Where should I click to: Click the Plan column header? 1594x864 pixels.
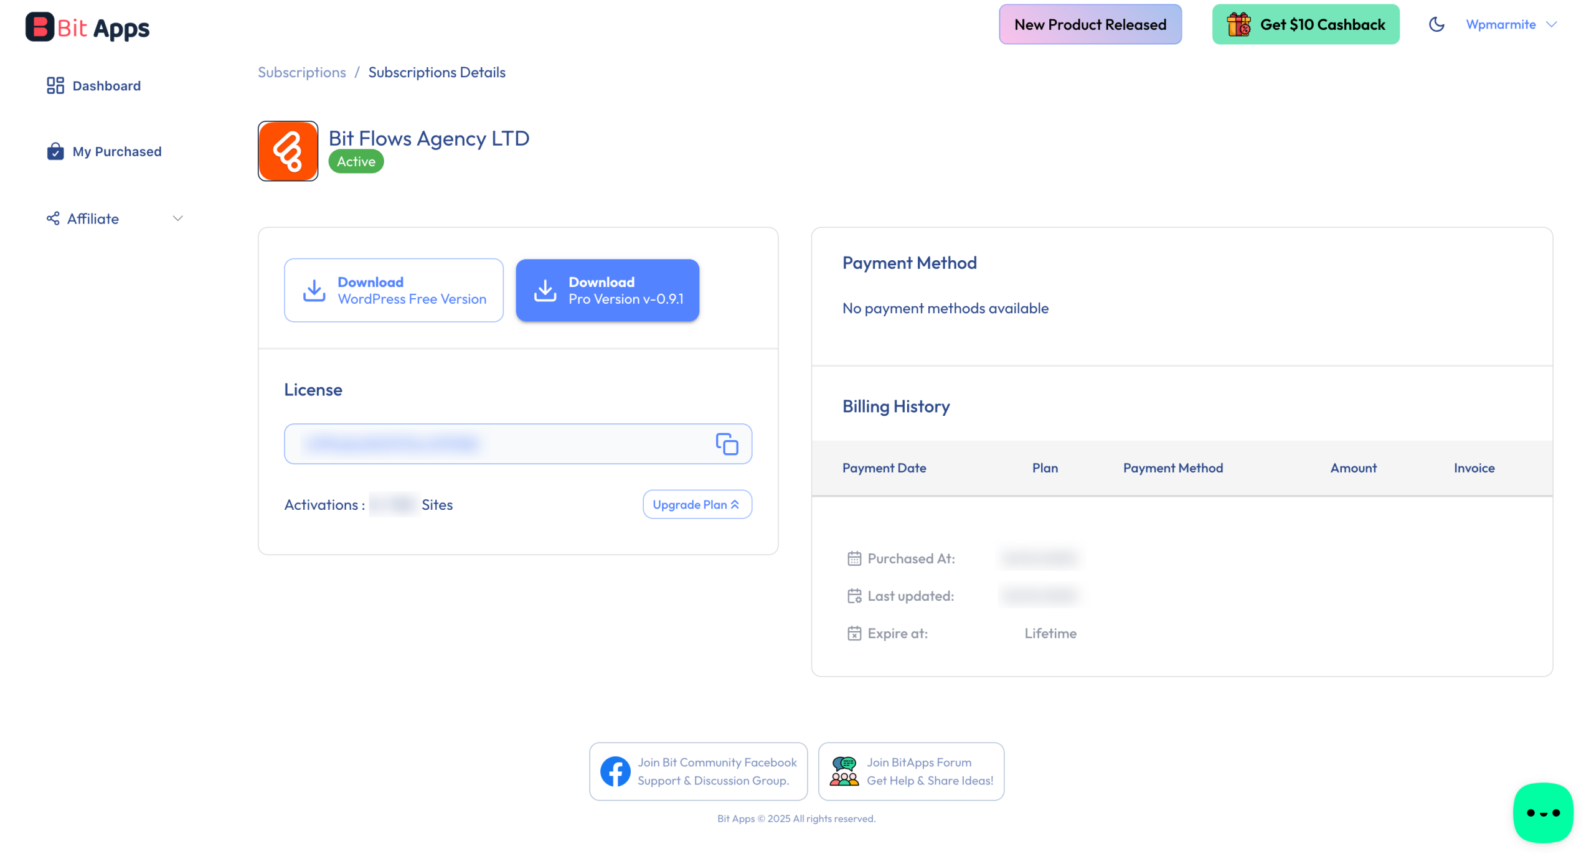[1045, 468]
